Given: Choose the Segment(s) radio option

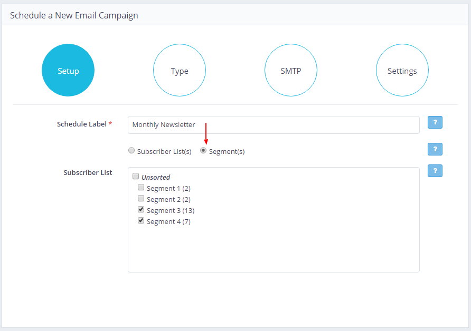Looking at the screenshot, I should [x=203, y=151].
